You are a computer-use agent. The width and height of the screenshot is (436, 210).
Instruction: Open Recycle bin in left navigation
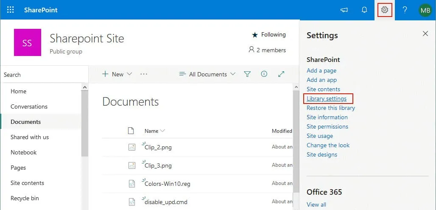[25, 198]
